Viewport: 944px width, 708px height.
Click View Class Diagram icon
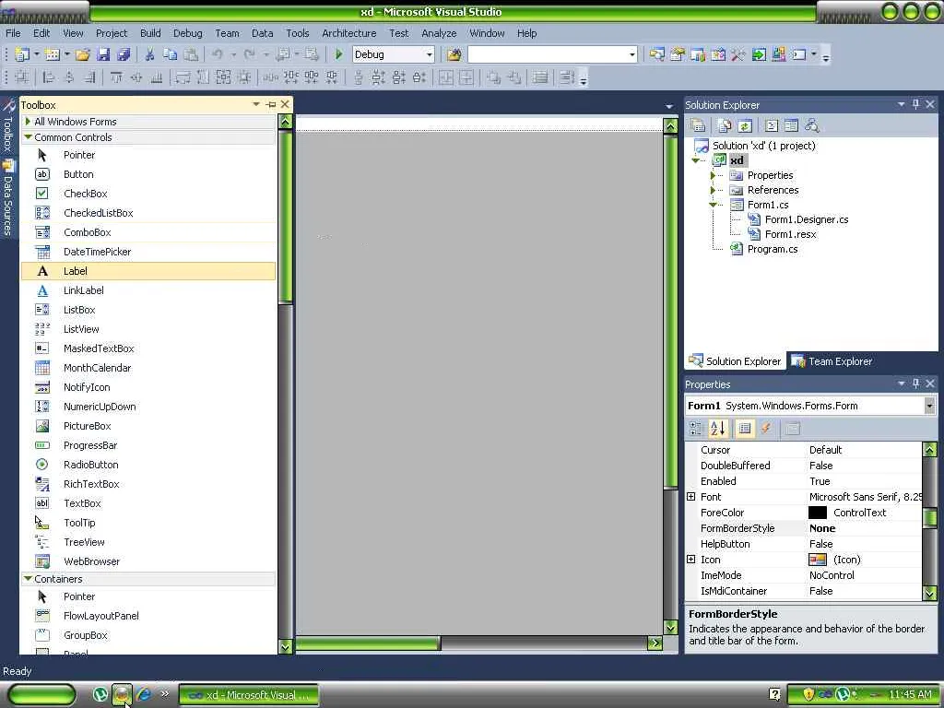[811, 125]
